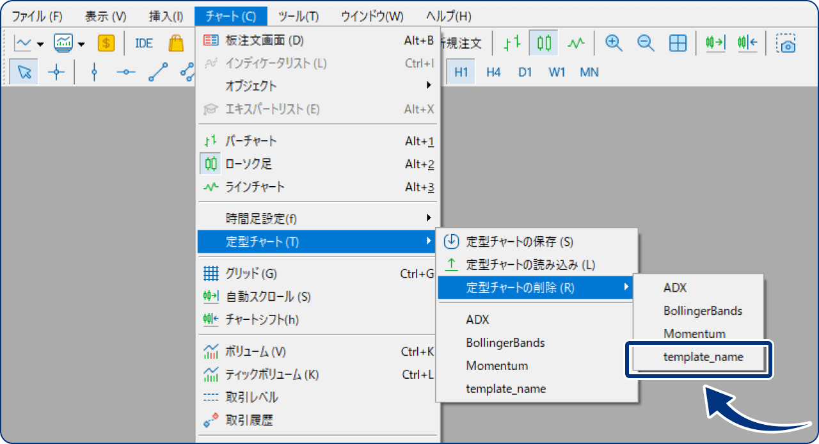Choose バーチャート in the Chart menu
Viewport: 819px width, 444px height.
[x=318, y=141]
